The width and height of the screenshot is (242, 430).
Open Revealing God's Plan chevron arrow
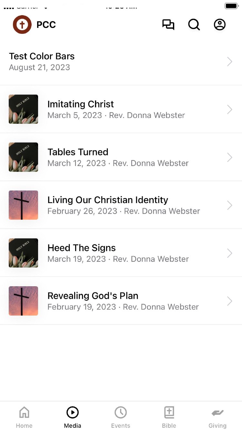[229, 301]
